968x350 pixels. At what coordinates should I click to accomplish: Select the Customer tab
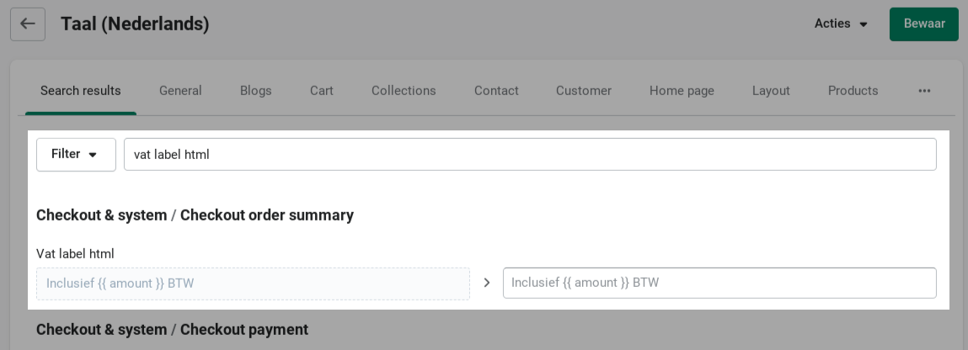tap(584, 91)
